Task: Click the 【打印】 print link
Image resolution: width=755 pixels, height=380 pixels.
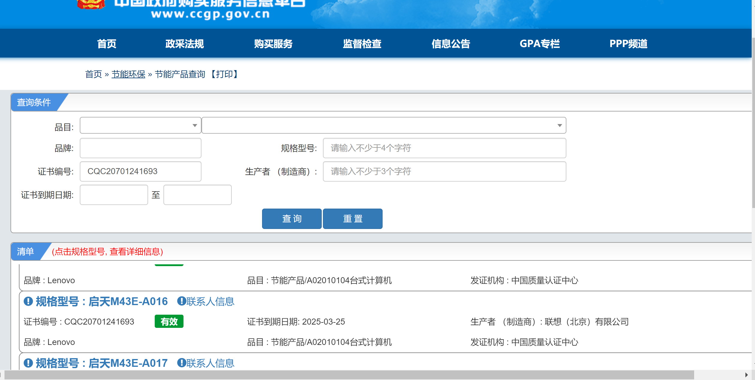Action: tap(224, 74)
